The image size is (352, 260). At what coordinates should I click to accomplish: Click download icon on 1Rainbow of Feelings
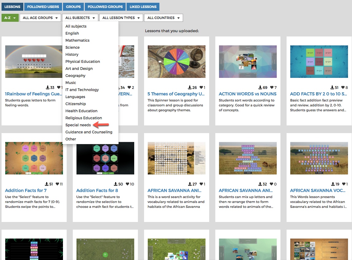pyautogui.click(x=48, y=87)
